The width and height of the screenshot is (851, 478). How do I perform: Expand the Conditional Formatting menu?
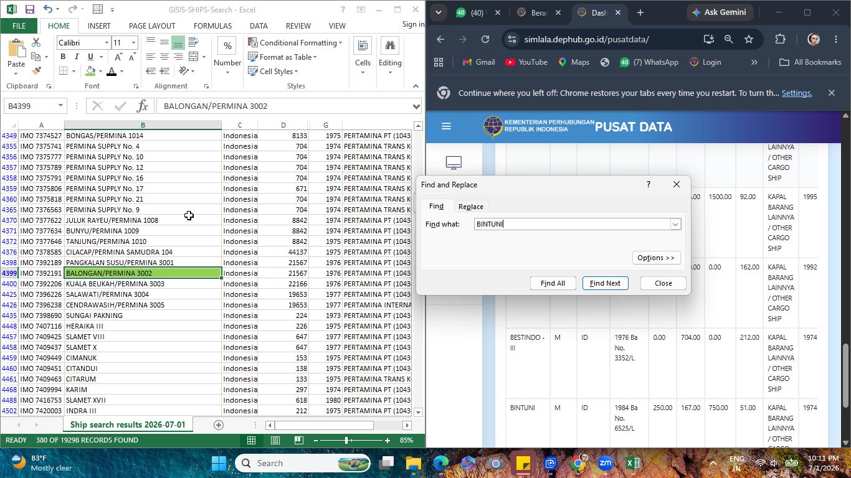pyautogui.click(x=295, y=42)
